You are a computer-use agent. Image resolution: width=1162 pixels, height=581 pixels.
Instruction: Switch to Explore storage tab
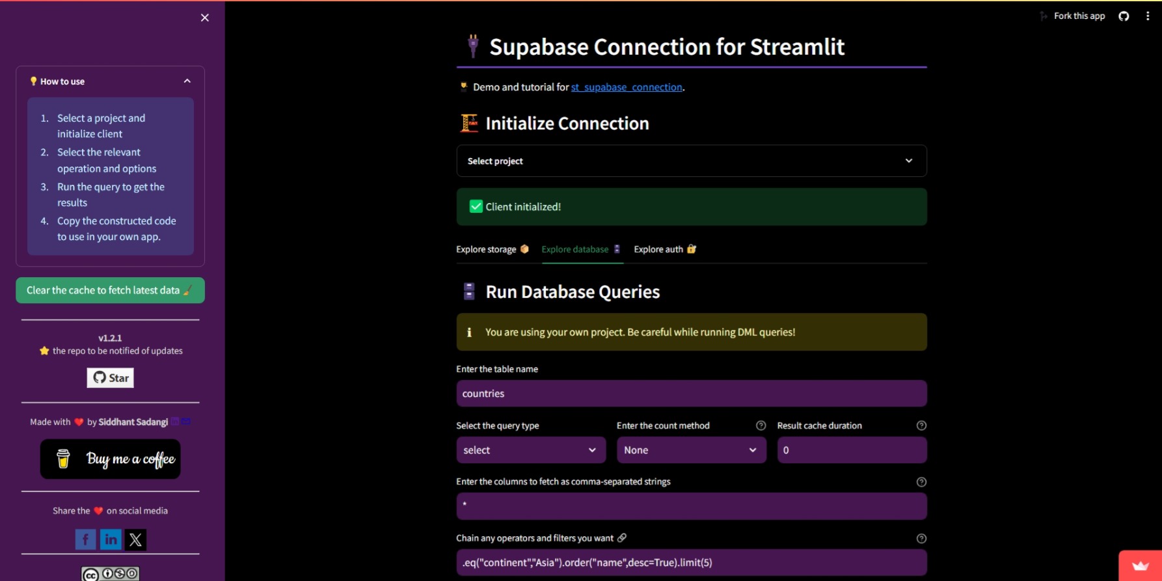493,249
